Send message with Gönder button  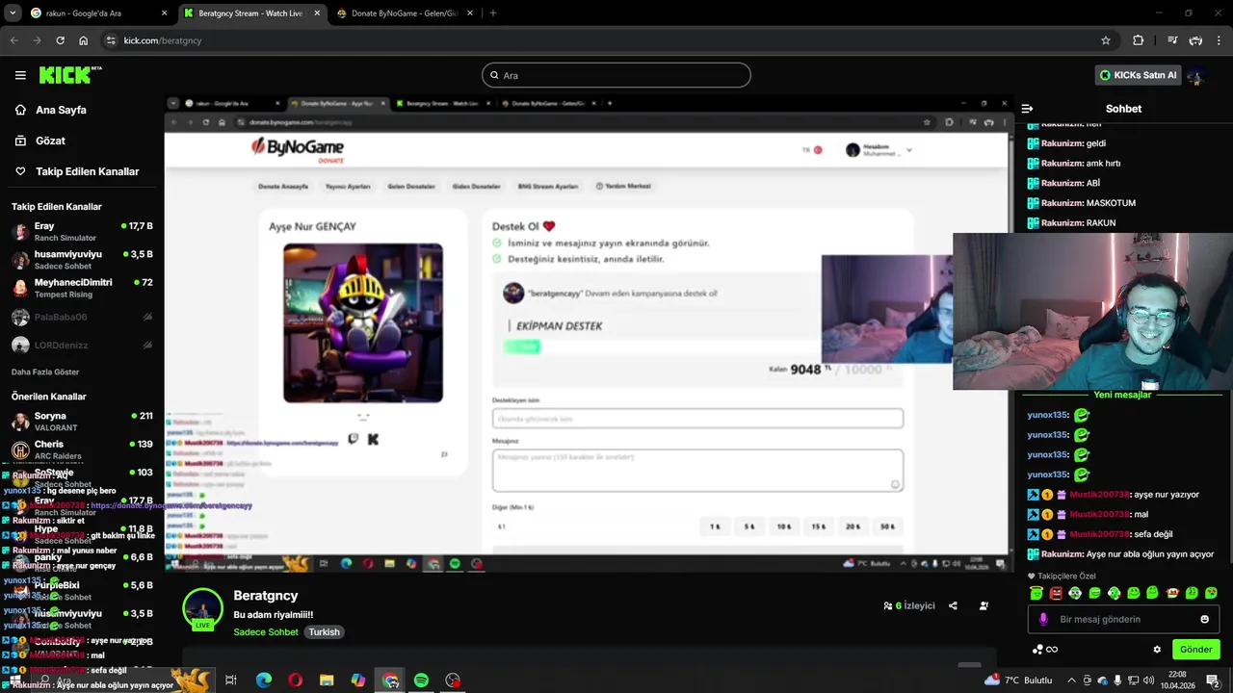[x=1195, y=650]
